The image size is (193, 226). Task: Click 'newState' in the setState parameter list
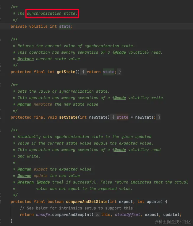pyautogui.click(x=98, y=117)
